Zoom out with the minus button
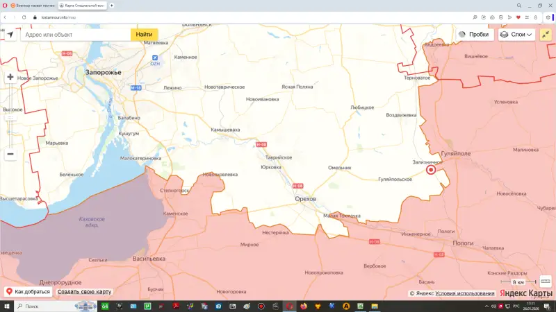 coord(10,154)
